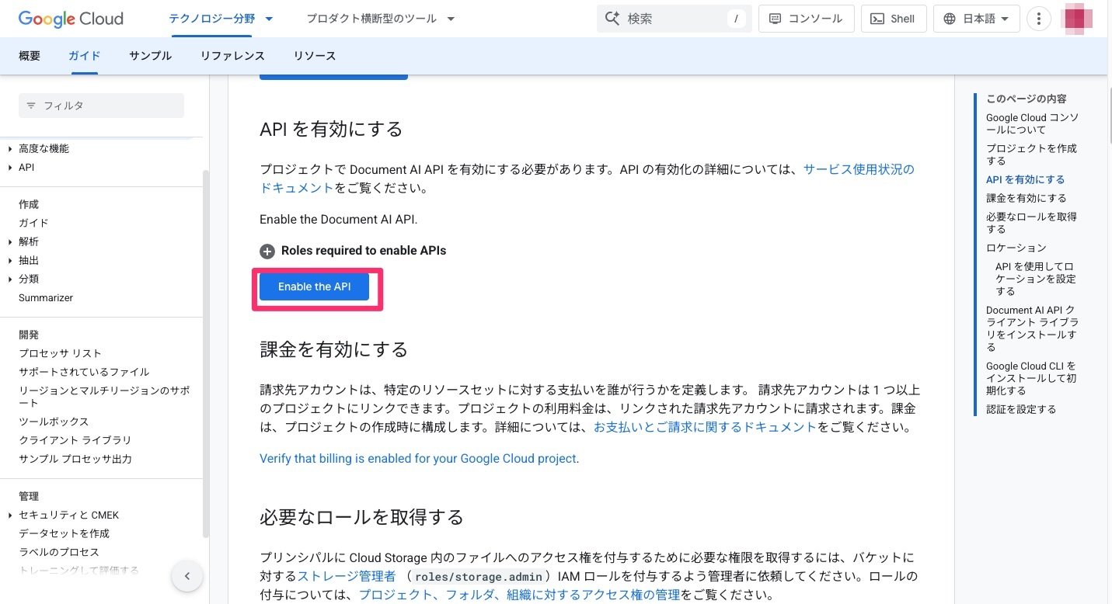Open the three-dot overflow menu

[x=1038, y=18]
